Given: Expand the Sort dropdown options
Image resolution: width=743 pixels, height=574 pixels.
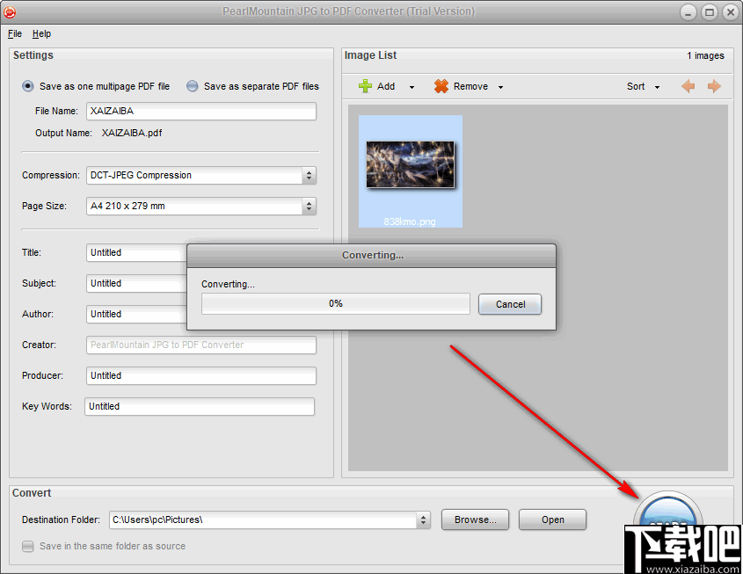Looking at the screenshot, I should (x=654, y=86).
